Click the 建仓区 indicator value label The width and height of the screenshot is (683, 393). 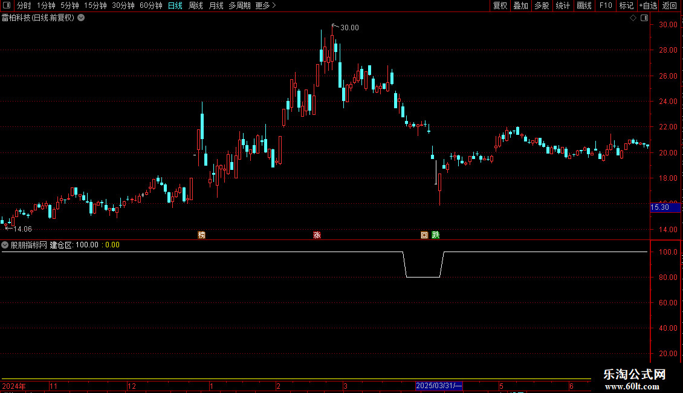[x=74, y=245]
